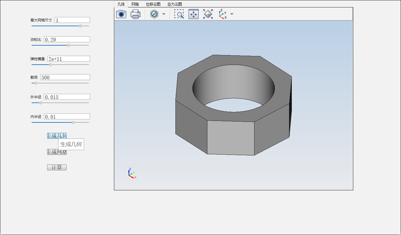Click the 泊松比 label
Viewport: 401px width, 235px height.
coord(36,40)
